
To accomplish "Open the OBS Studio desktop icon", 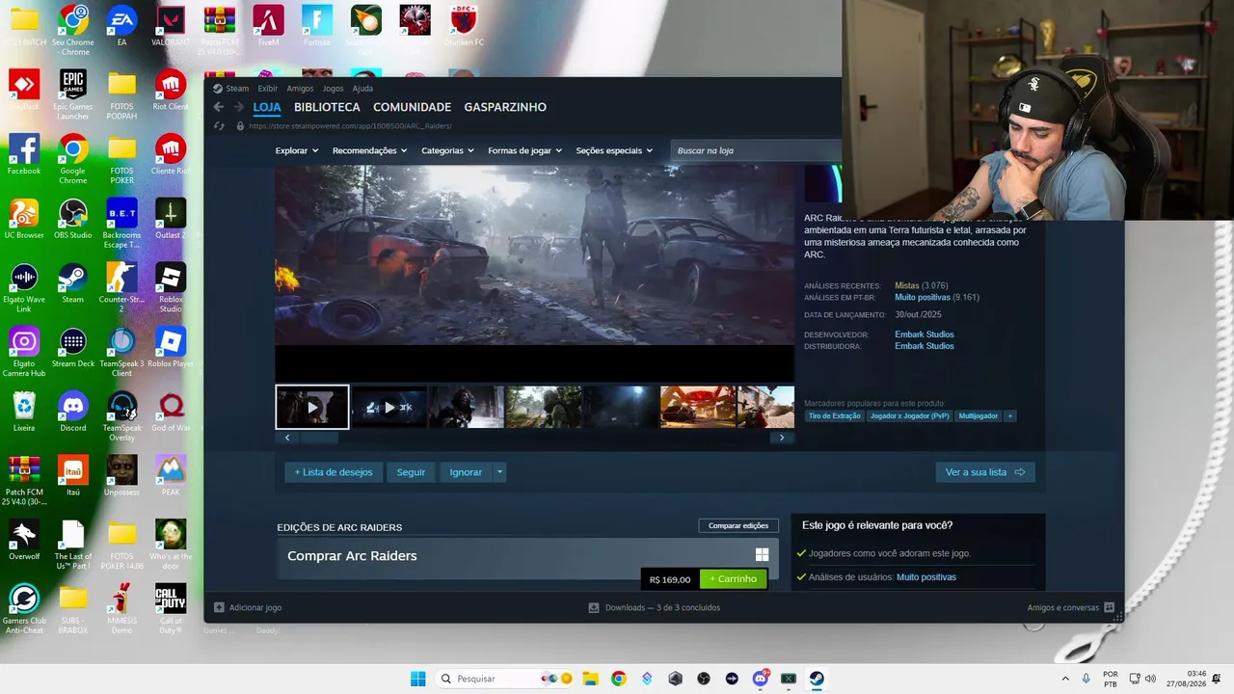I will (73, 219).
